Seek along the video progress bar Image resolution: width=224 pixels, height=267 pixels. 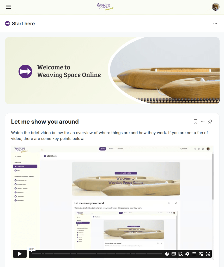(x=96, y=254)
